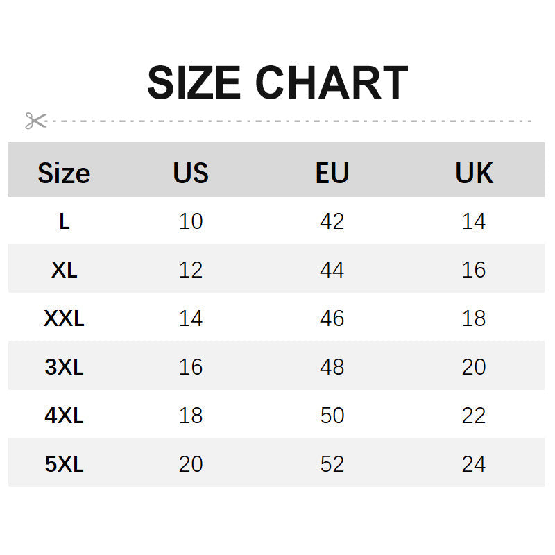Click EU value 42 in L row
555x555 pixels.
pyautogui.click(x=332, y=221)
